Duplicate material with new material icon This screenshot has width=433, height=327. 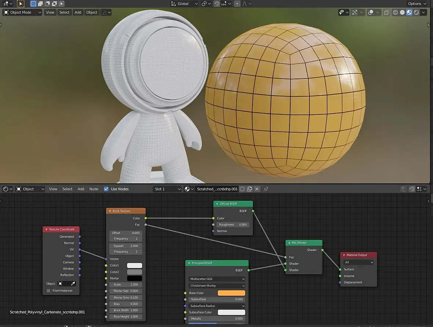tap(250, 189)
